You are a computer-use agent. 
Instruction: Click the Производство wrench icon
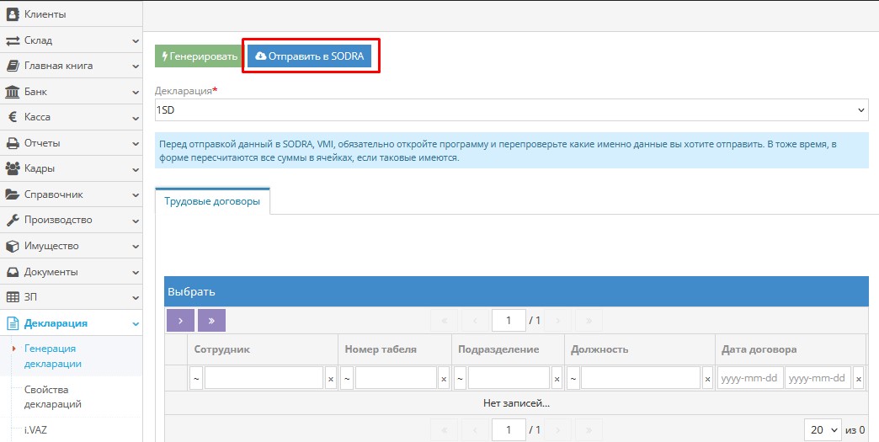pos(13,220)
